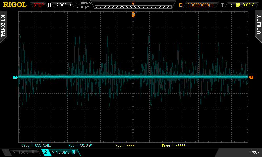Viewport: 262px width, 157px height.
Task: Click the orange trigger level marker at right
Action: pyautogui.click(x=251, y=77)
